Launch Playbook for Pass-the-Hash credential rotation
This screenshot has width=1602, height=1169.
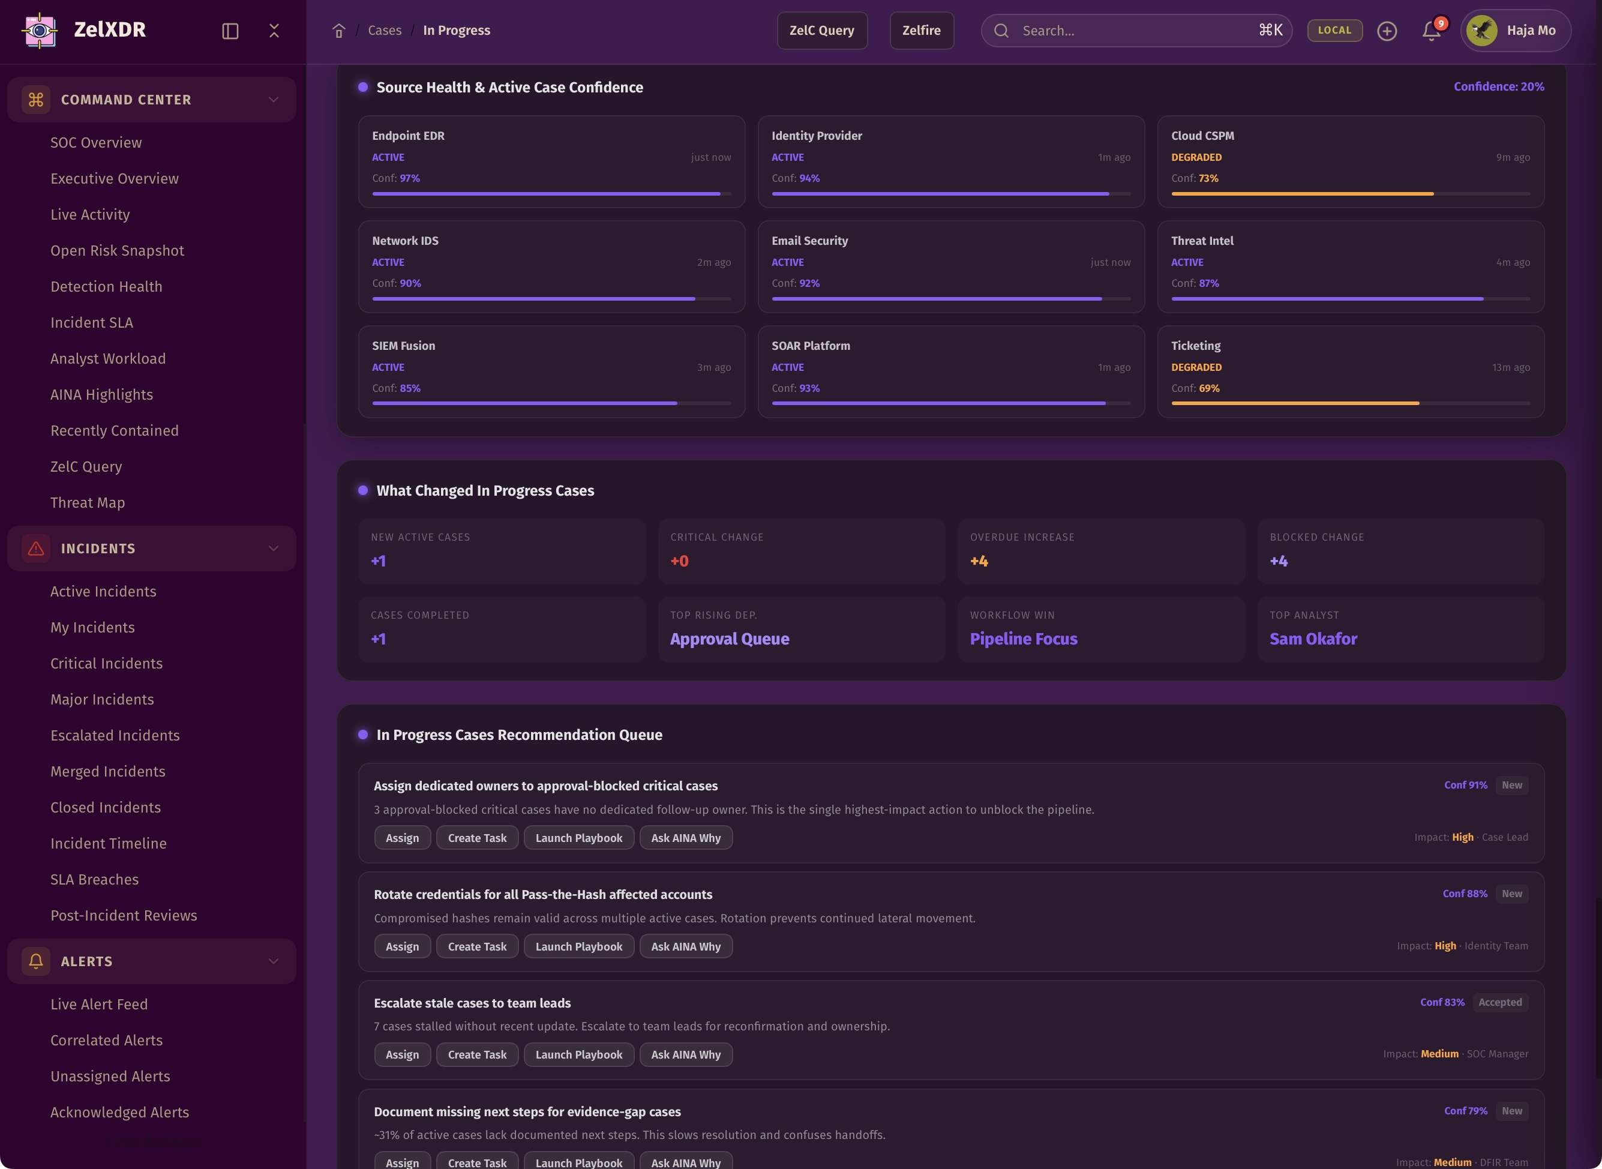pyautogui.click(x=578, y=946)
